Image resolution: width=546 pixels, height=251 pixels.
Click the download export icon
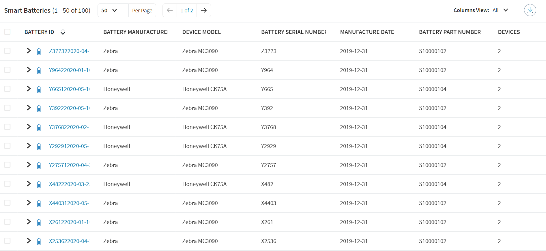click(x=530, y=10)
